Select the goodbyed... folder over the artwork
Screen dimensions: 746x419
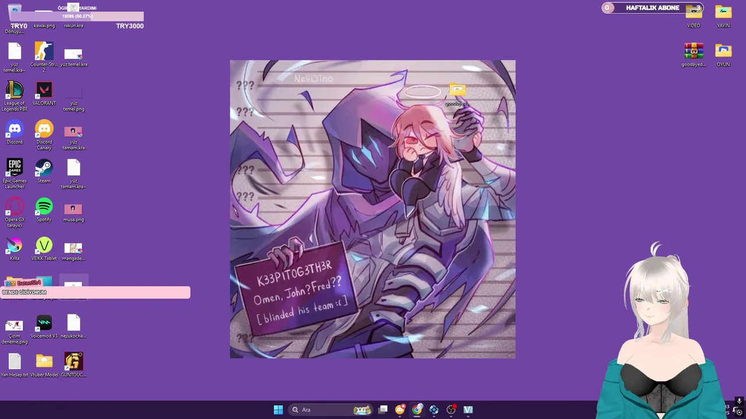click(458, 94)
